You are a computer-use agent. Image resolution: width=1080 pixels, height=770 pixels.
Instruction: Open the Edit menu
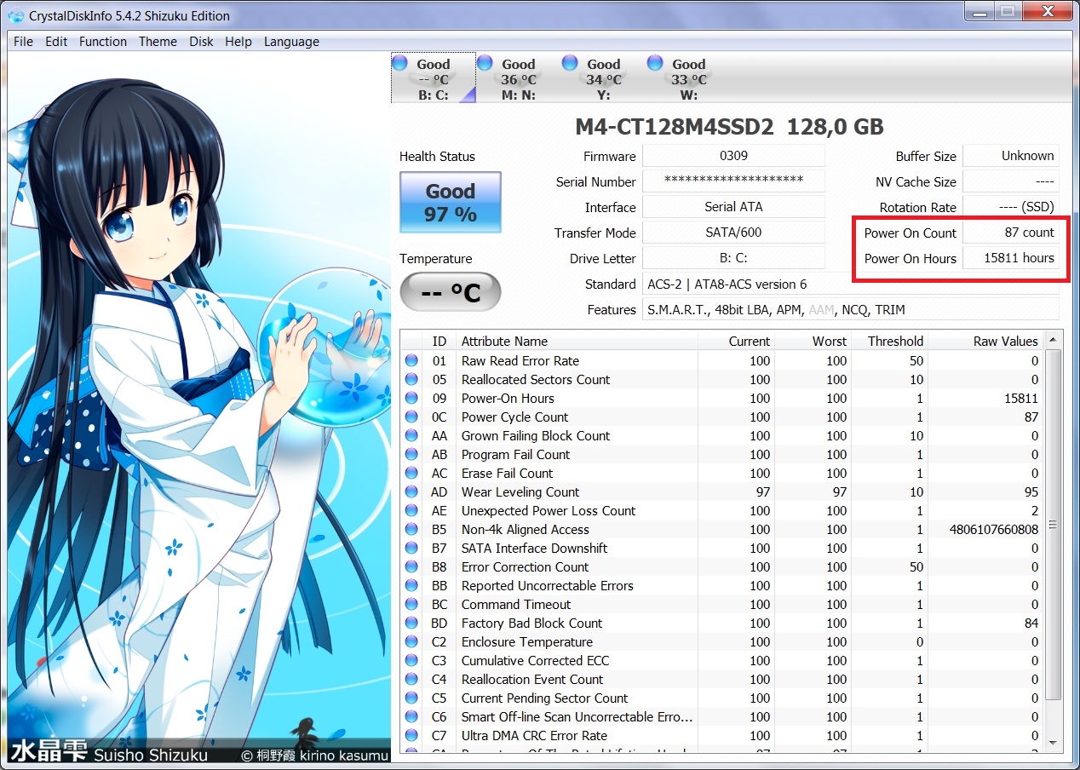[x=56, y=41]
